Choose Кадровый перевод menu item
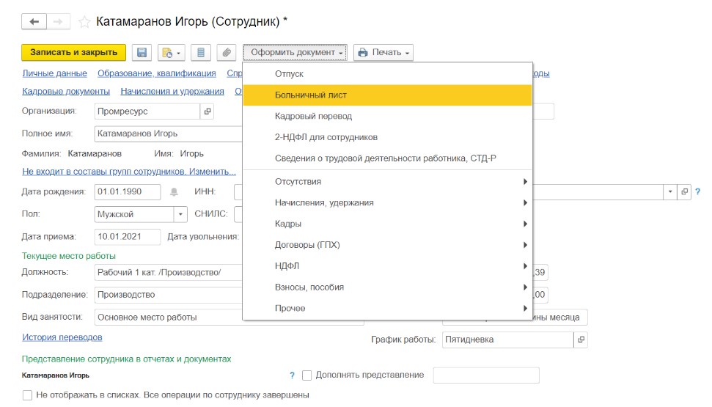 pos(386,117)
